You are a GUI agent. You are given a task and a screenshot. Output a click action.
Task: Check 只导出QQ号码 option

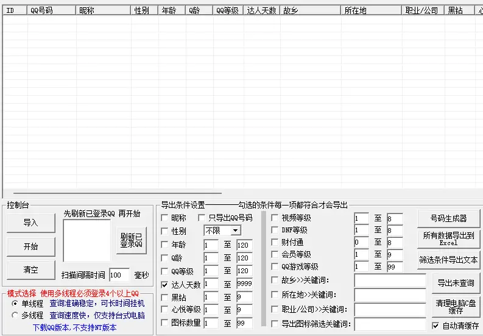[202, 218]
